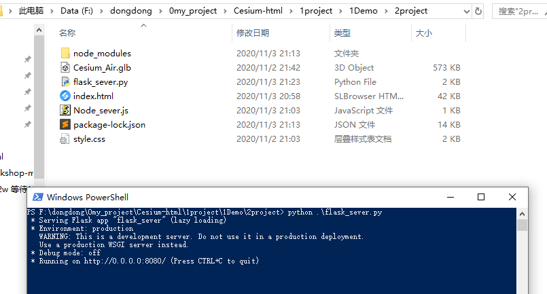Sort files by the 类型 column header
This screenshot has height=294, width=547.
342,33
